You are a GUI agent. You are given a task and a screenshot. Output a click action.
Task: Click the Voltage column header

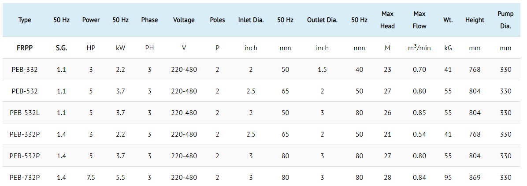pos(184,20)
